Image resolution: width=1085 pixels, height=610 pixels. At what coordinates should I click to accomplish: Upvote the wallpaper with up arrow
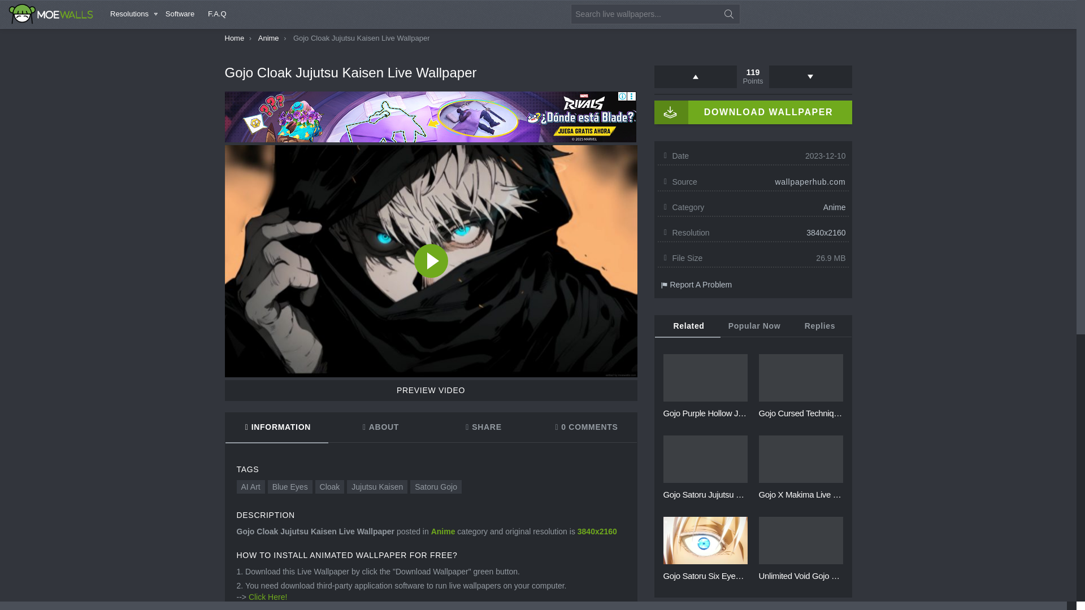tap(696, 77)
